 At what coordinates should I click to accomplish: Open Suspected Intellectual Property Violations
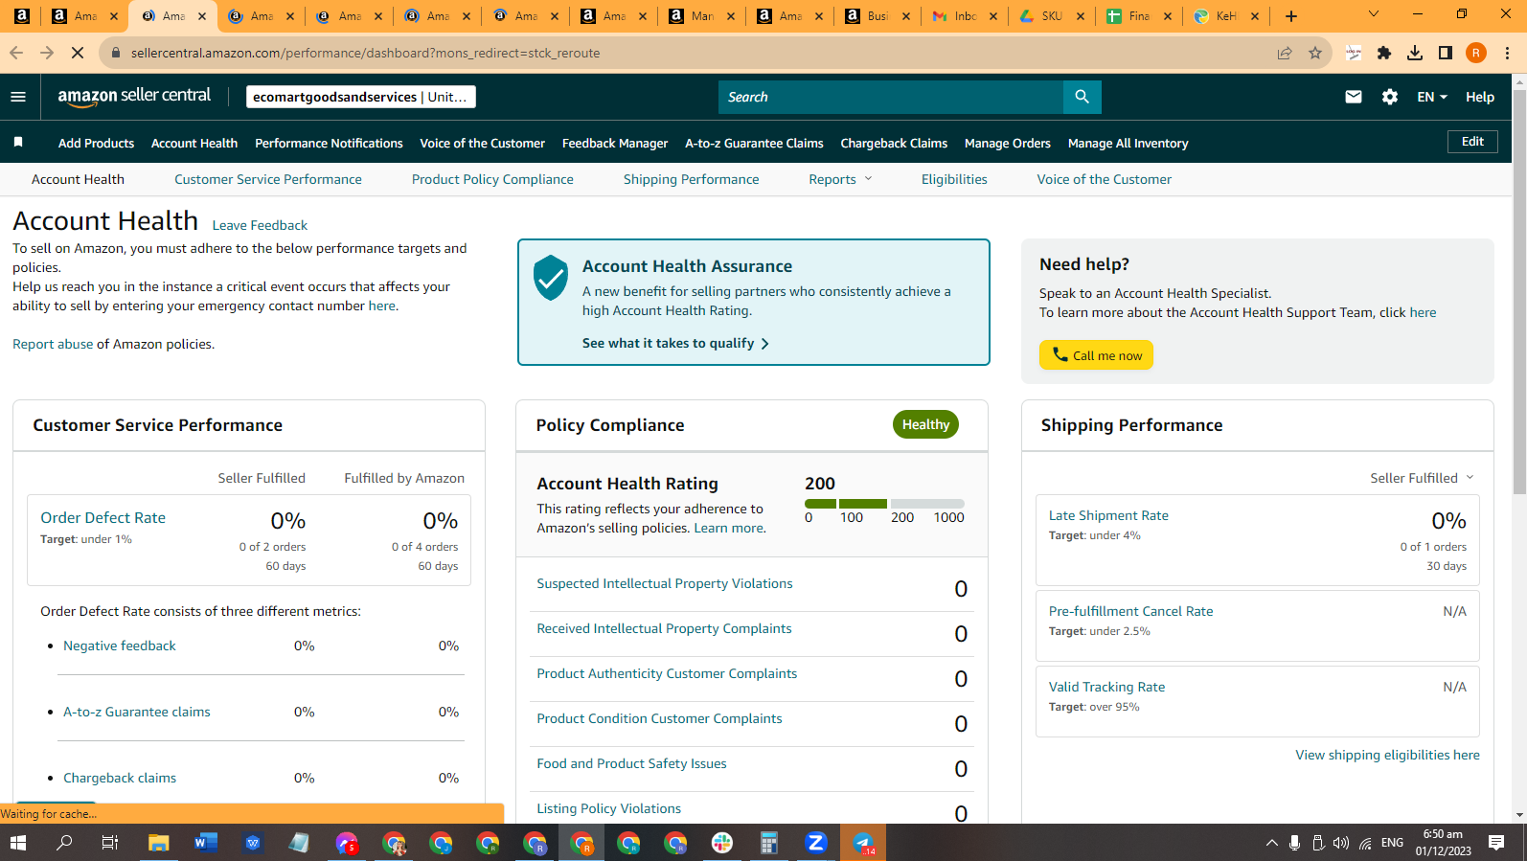(665, 583)
